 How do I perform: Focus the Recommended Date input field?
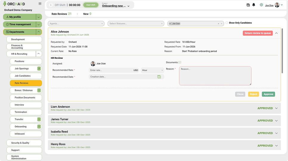pos(126,77)
